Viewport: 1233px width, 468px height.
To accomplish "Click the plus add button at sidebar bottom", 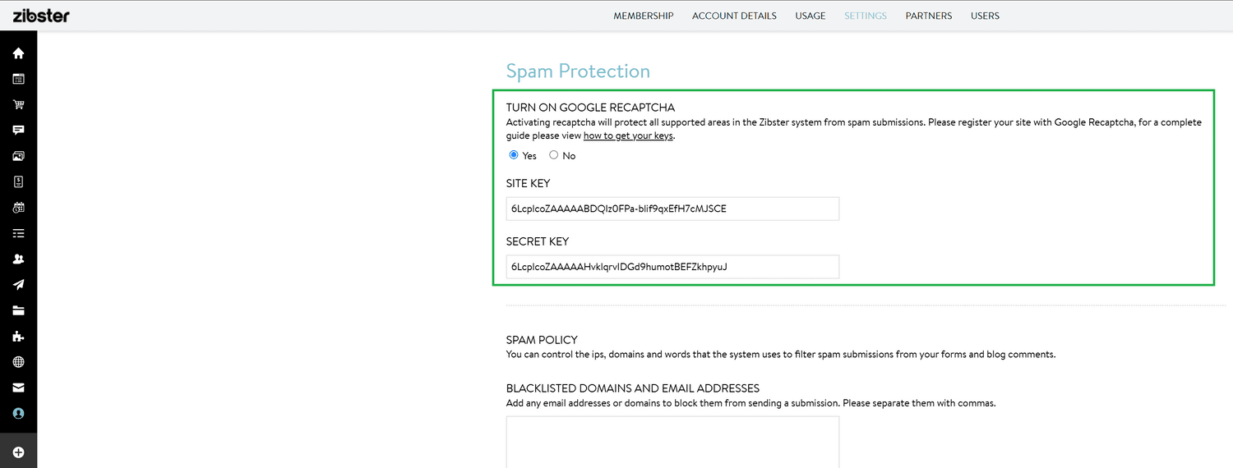I will tap(18, 452).
